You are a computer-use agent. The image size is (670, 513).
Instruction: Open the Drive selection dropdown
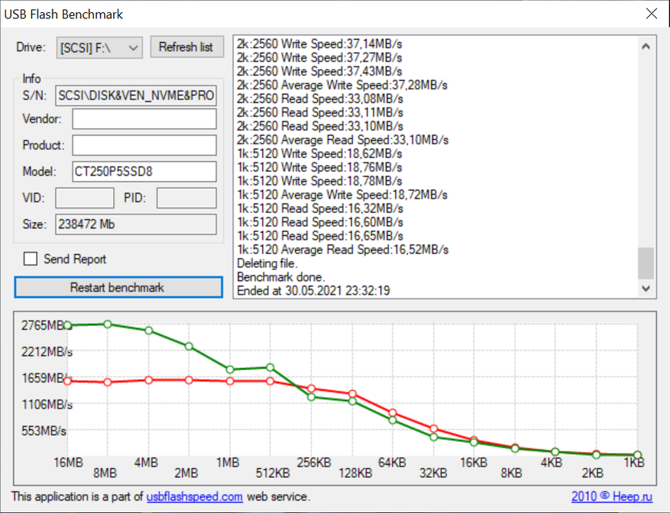pos(99,47)
